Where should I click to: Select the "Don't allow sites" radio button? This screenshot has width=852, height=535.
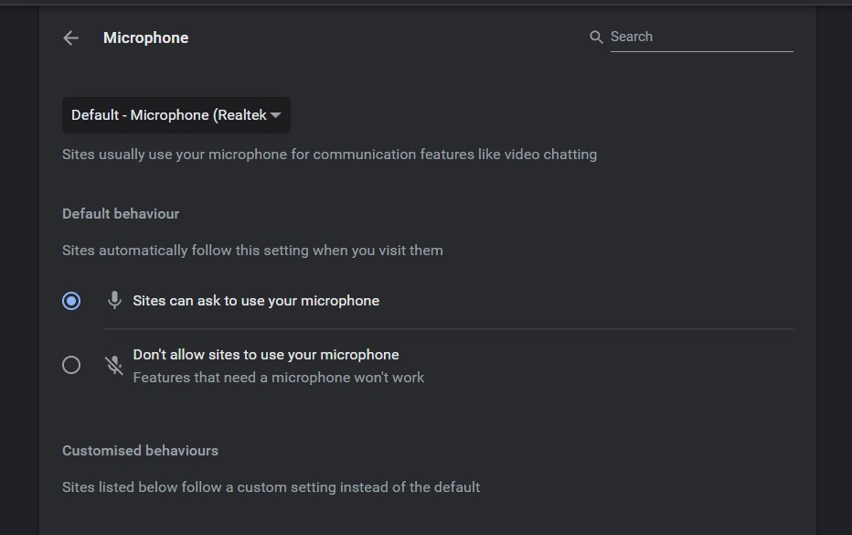[x=71, y=365]
